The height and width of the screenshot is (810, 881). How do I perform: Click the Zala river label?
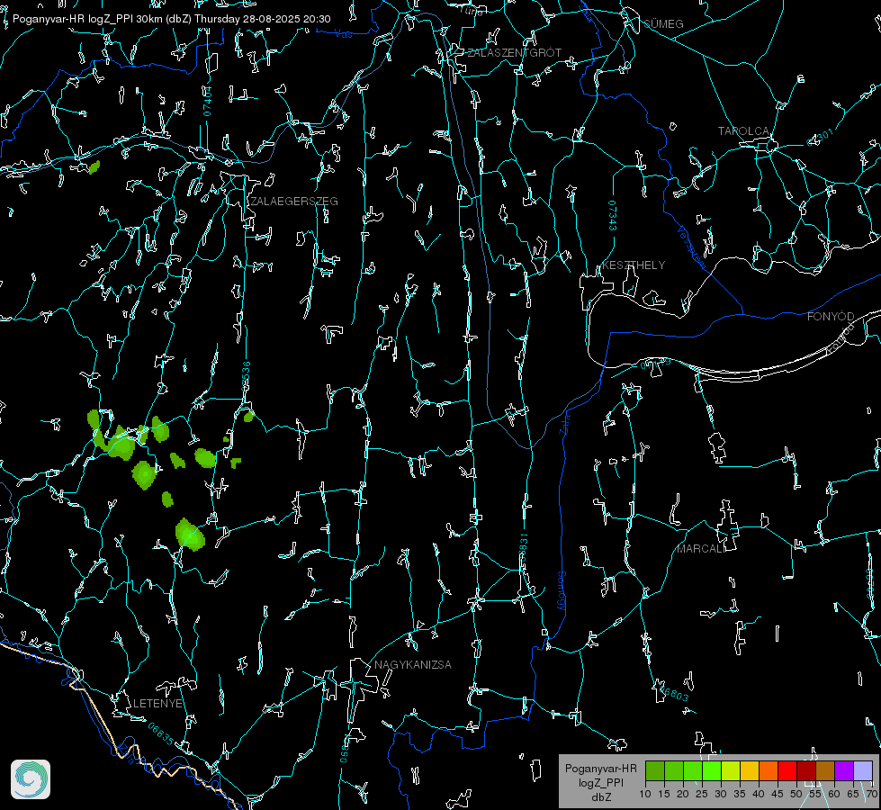point(564,424)
